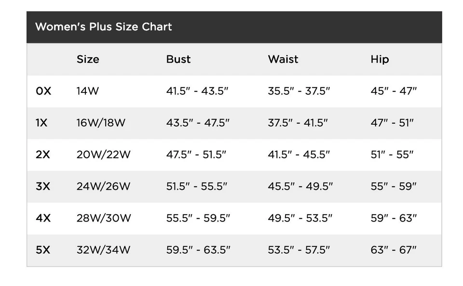Screen dimensions: 463x286
Task: Click the Hip column header
Action: tap(380, 59)
